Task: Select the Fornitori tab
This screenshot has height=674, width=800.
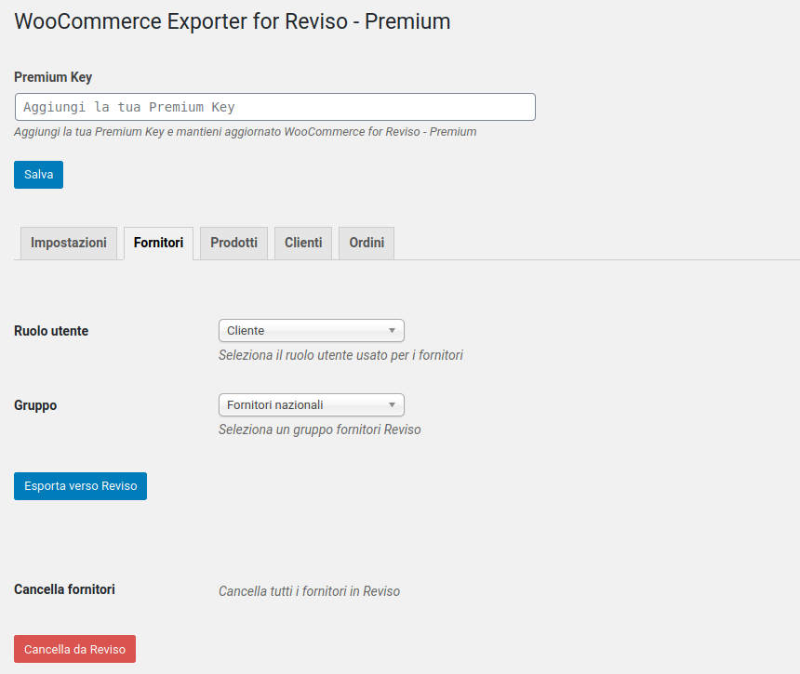Action: point(159,244)
